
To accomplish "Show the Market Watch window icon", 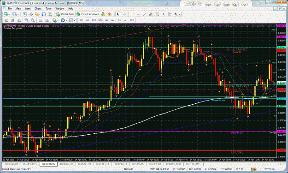I will [x=24, y=14].
